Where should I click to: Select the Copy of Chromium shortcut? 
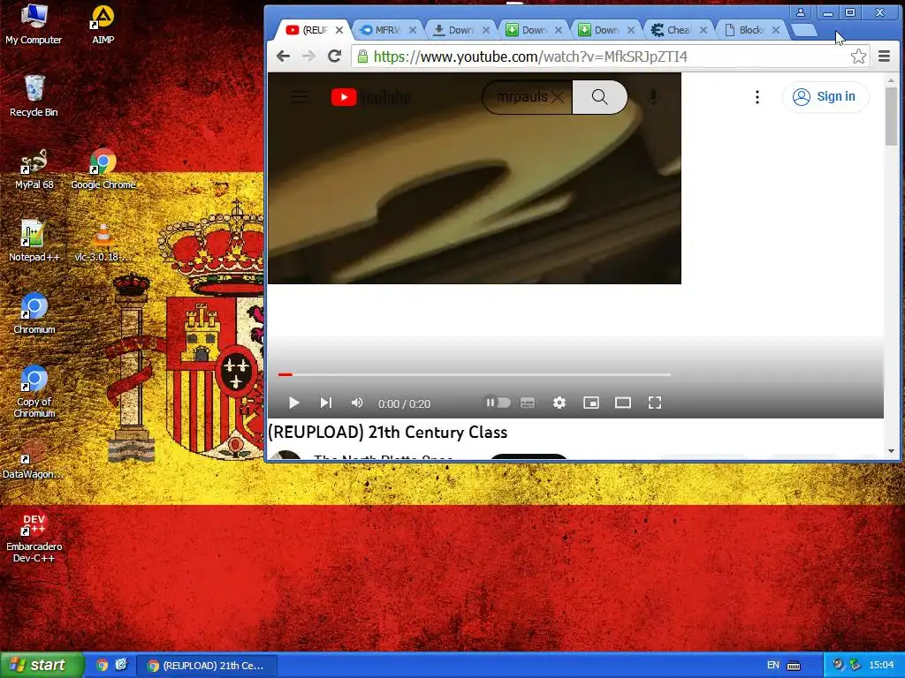(34, 391)
